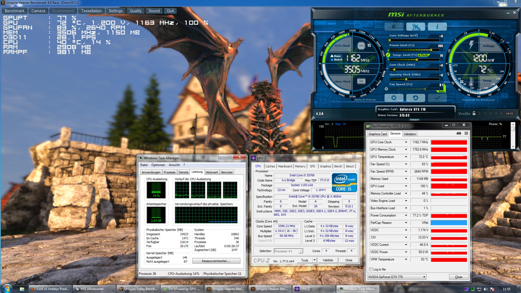The image size is (521, 293).
Task: Click the green monitor tray icon
Action: click(473, 289)
